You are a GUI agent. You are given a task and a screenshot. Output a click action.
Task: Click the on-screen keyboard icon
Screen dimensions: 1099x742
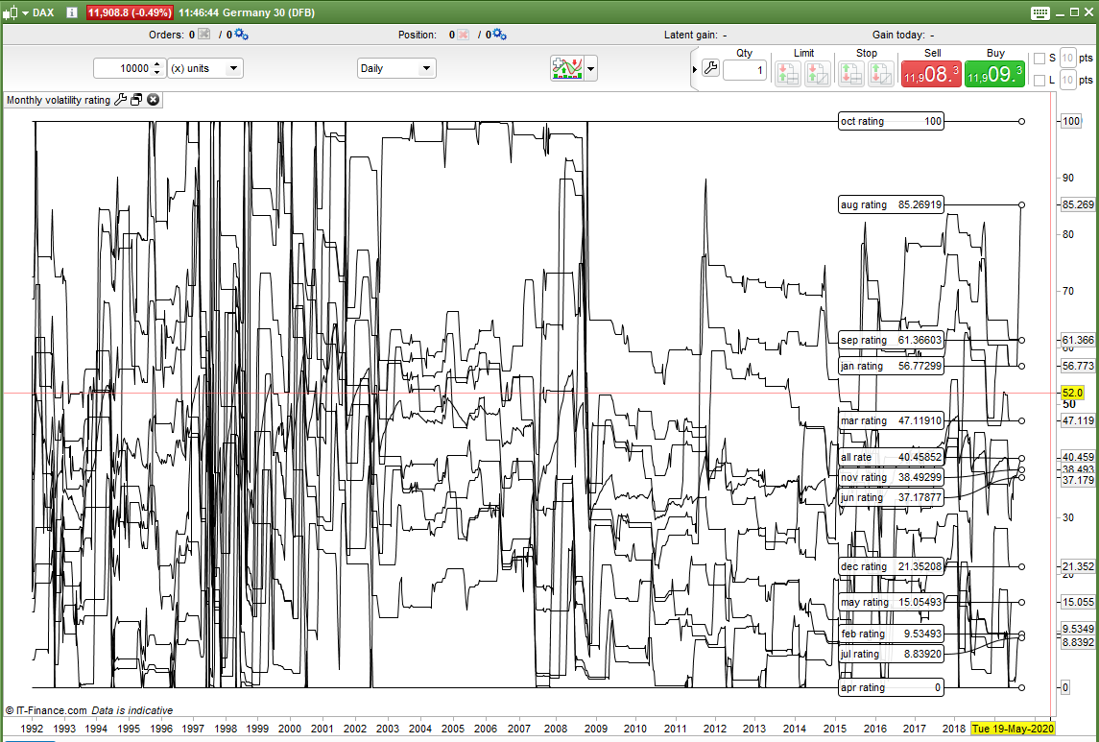click(1040, 12)
